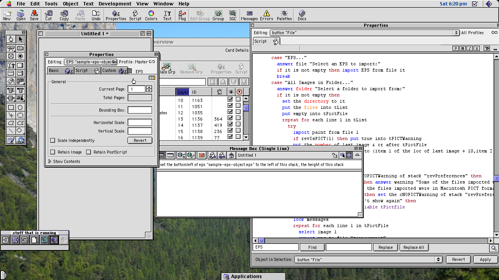Toggle visibility checkbox for layer 10 row
Screen dimensions: 499x280
(230, 100)
